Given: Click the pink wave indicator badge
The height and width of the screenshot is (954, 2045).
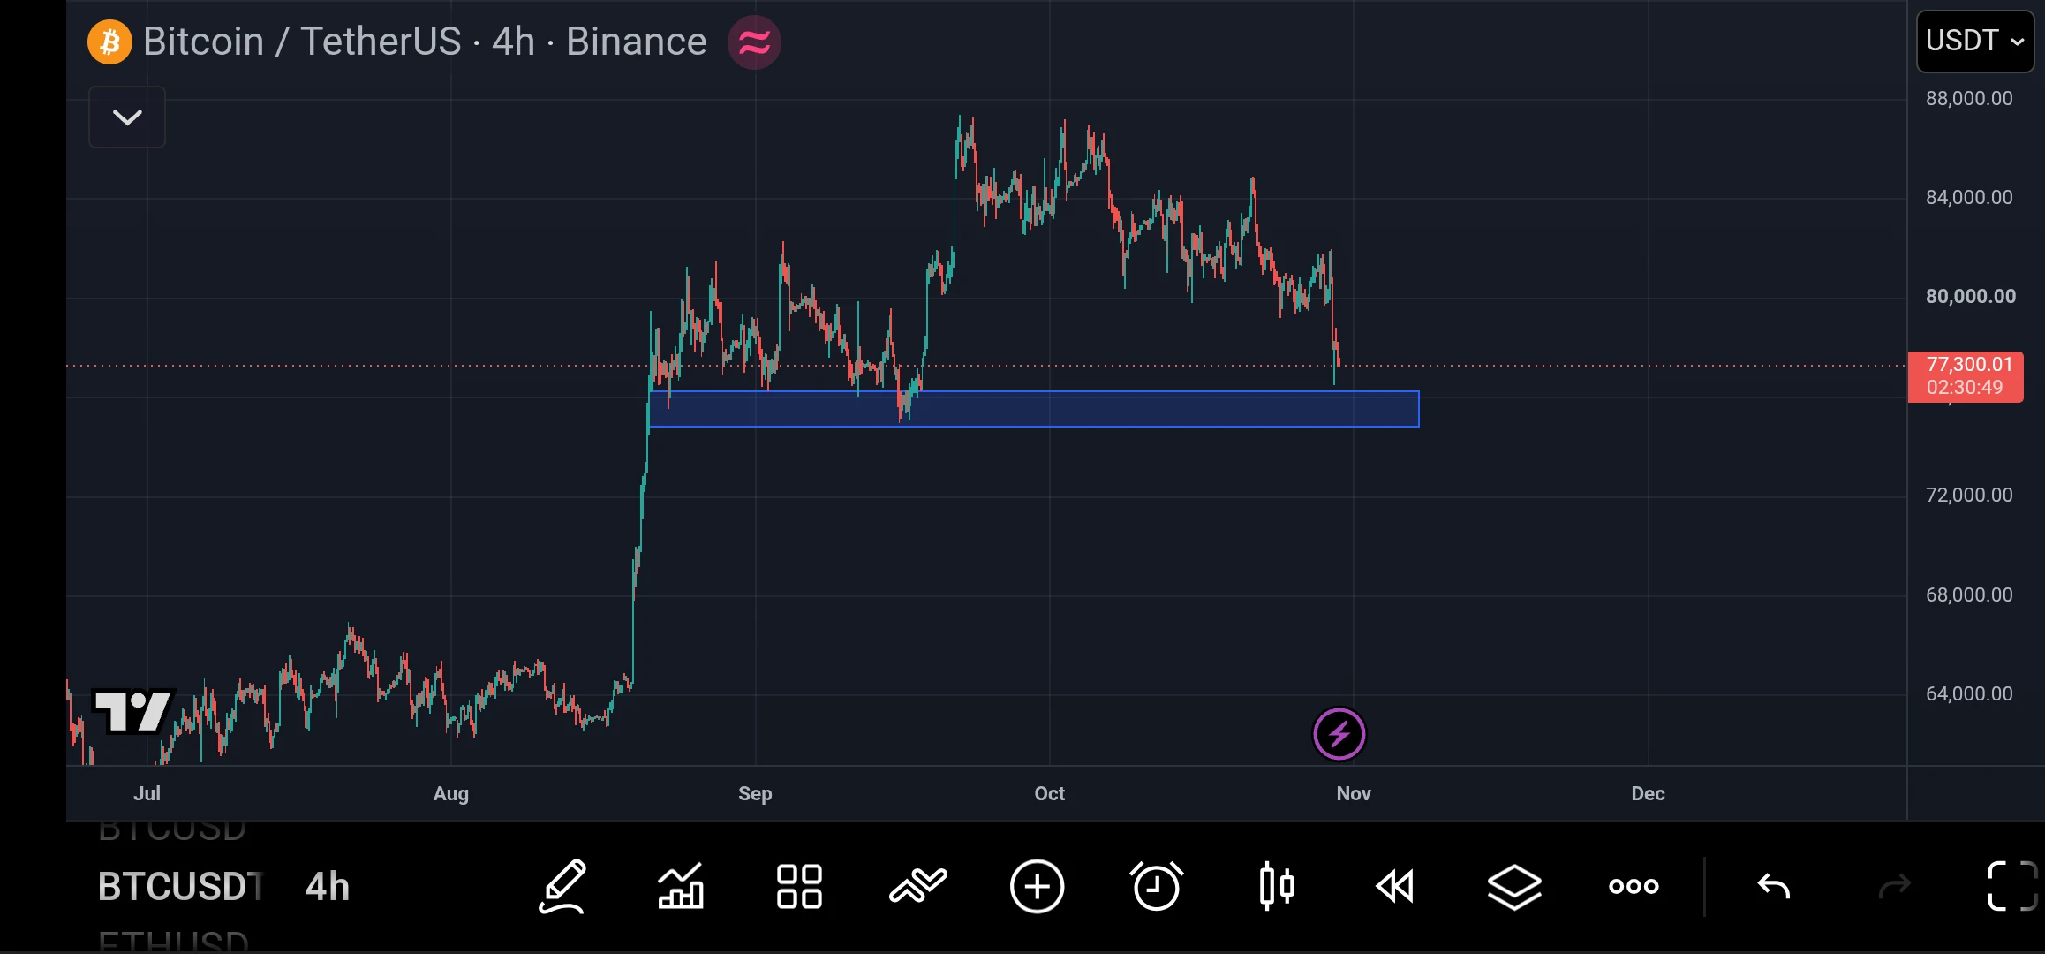Looking at the screenshot, I should pyautogui.click(x=754, y=42).
